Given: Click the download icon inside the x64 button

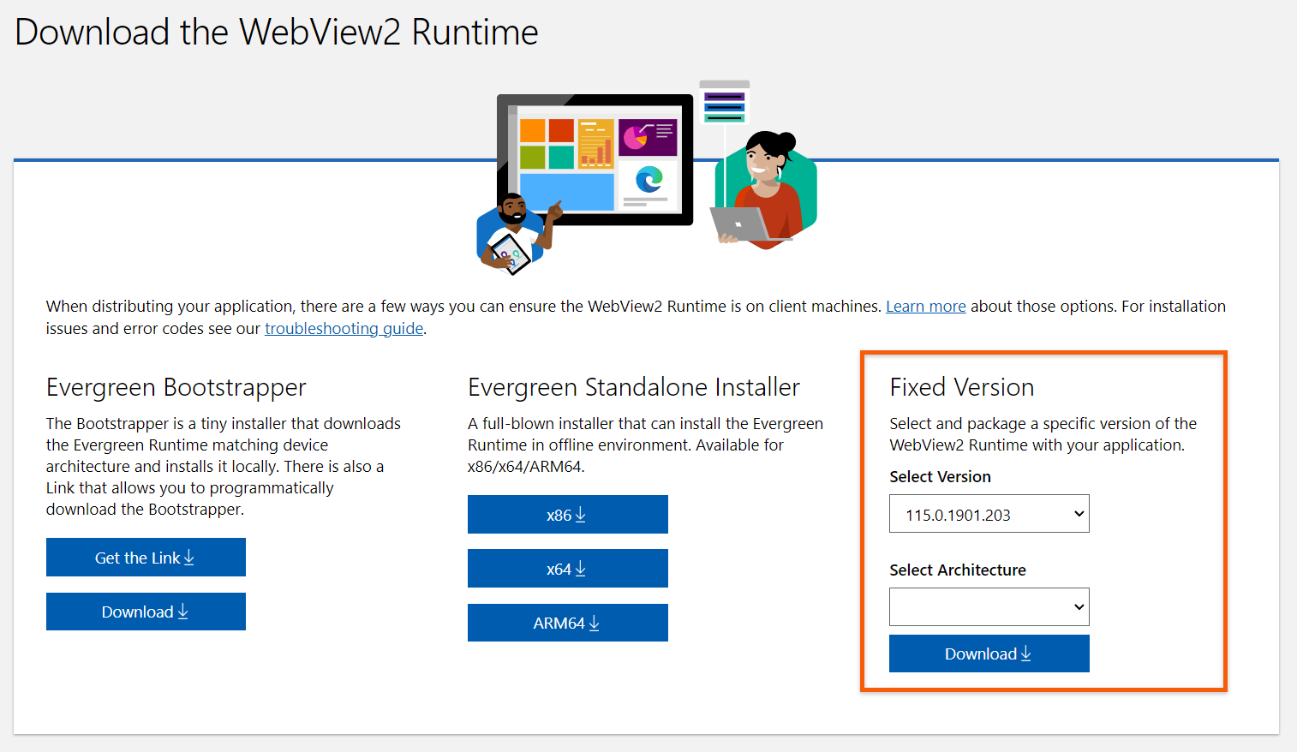Looking at the screenshot, I should (581, 568).
